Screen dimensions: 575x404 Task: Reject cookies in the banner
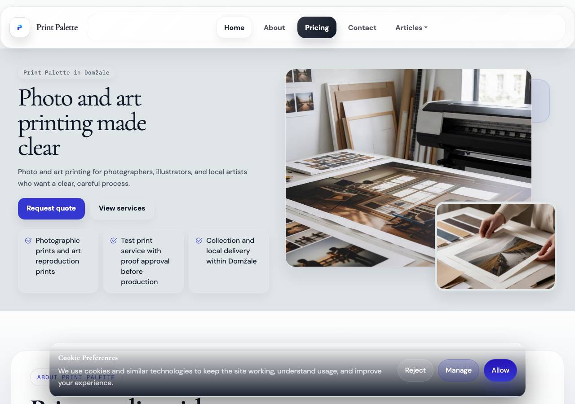(415, 370)
